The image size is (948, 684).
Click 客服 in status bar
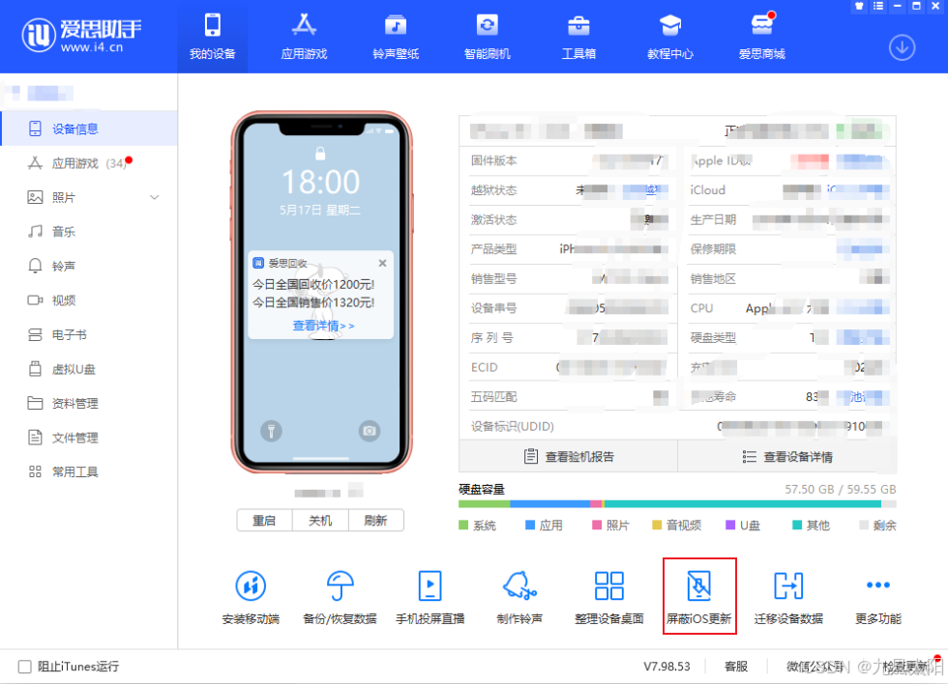[736, 667]
